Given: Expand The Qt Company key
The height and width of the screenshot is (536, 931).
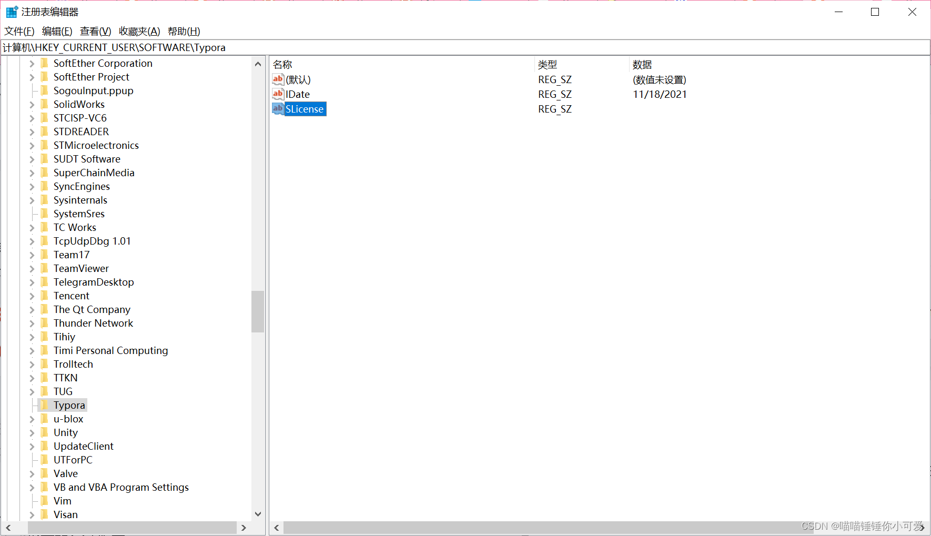Looking at the screenshot, I should [x=32, y=310].
